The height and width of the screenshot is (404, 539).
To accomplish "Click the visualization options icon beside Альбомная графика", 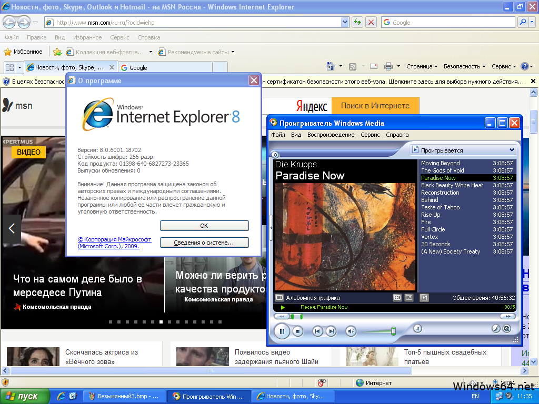I will coord(280,298).
